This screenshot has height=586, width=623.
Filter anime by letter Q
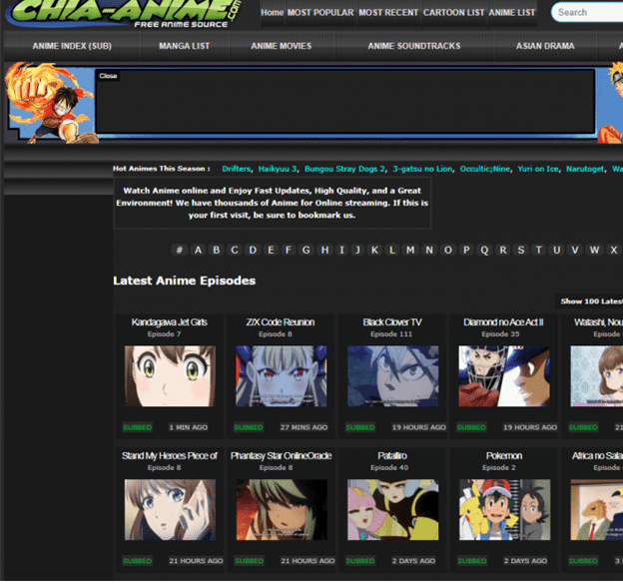pos(484,250)
